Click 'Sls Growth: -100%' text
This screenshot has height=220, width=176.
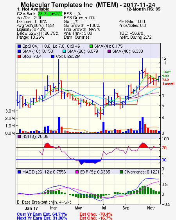coord(82,25)
